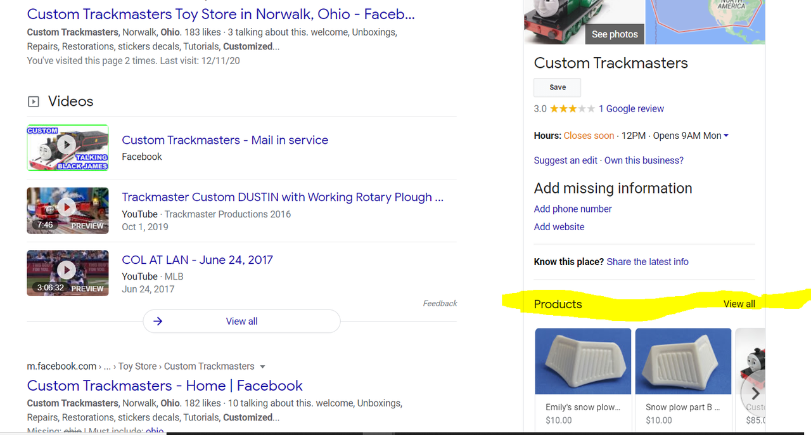This screenshot has height=435, width=811.
Task: Click the arrow icon in View all button
Action: point(158,321)
